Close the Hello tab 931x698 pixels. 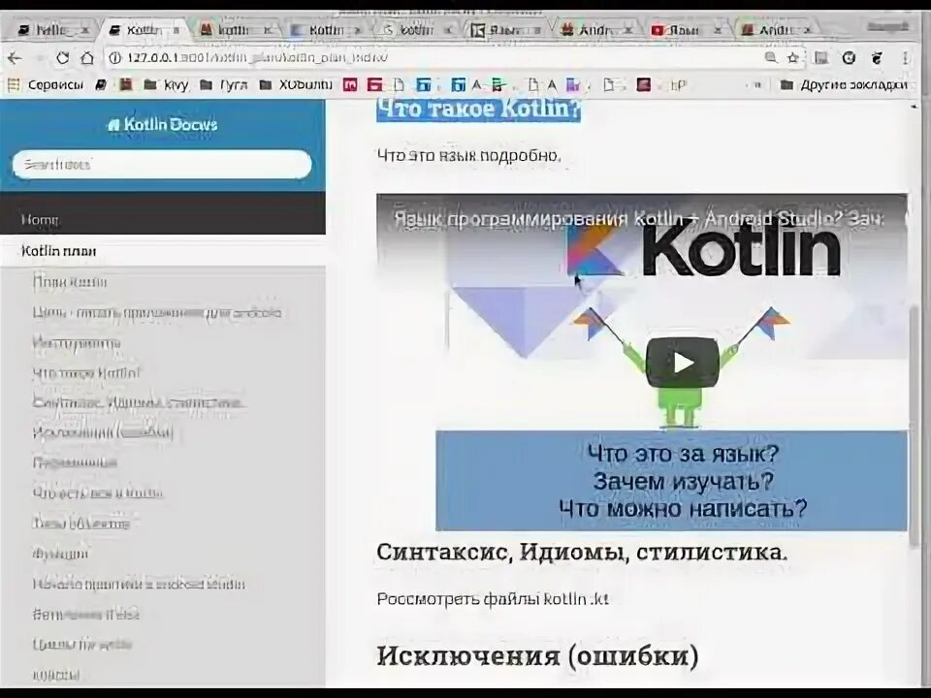pos(85,30)
